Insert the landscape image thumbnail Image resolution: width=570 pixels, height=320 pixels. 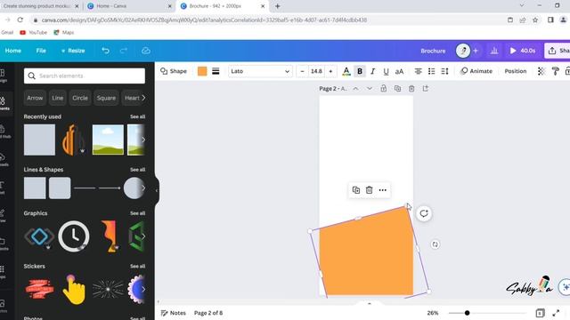[x=108, y=140]
